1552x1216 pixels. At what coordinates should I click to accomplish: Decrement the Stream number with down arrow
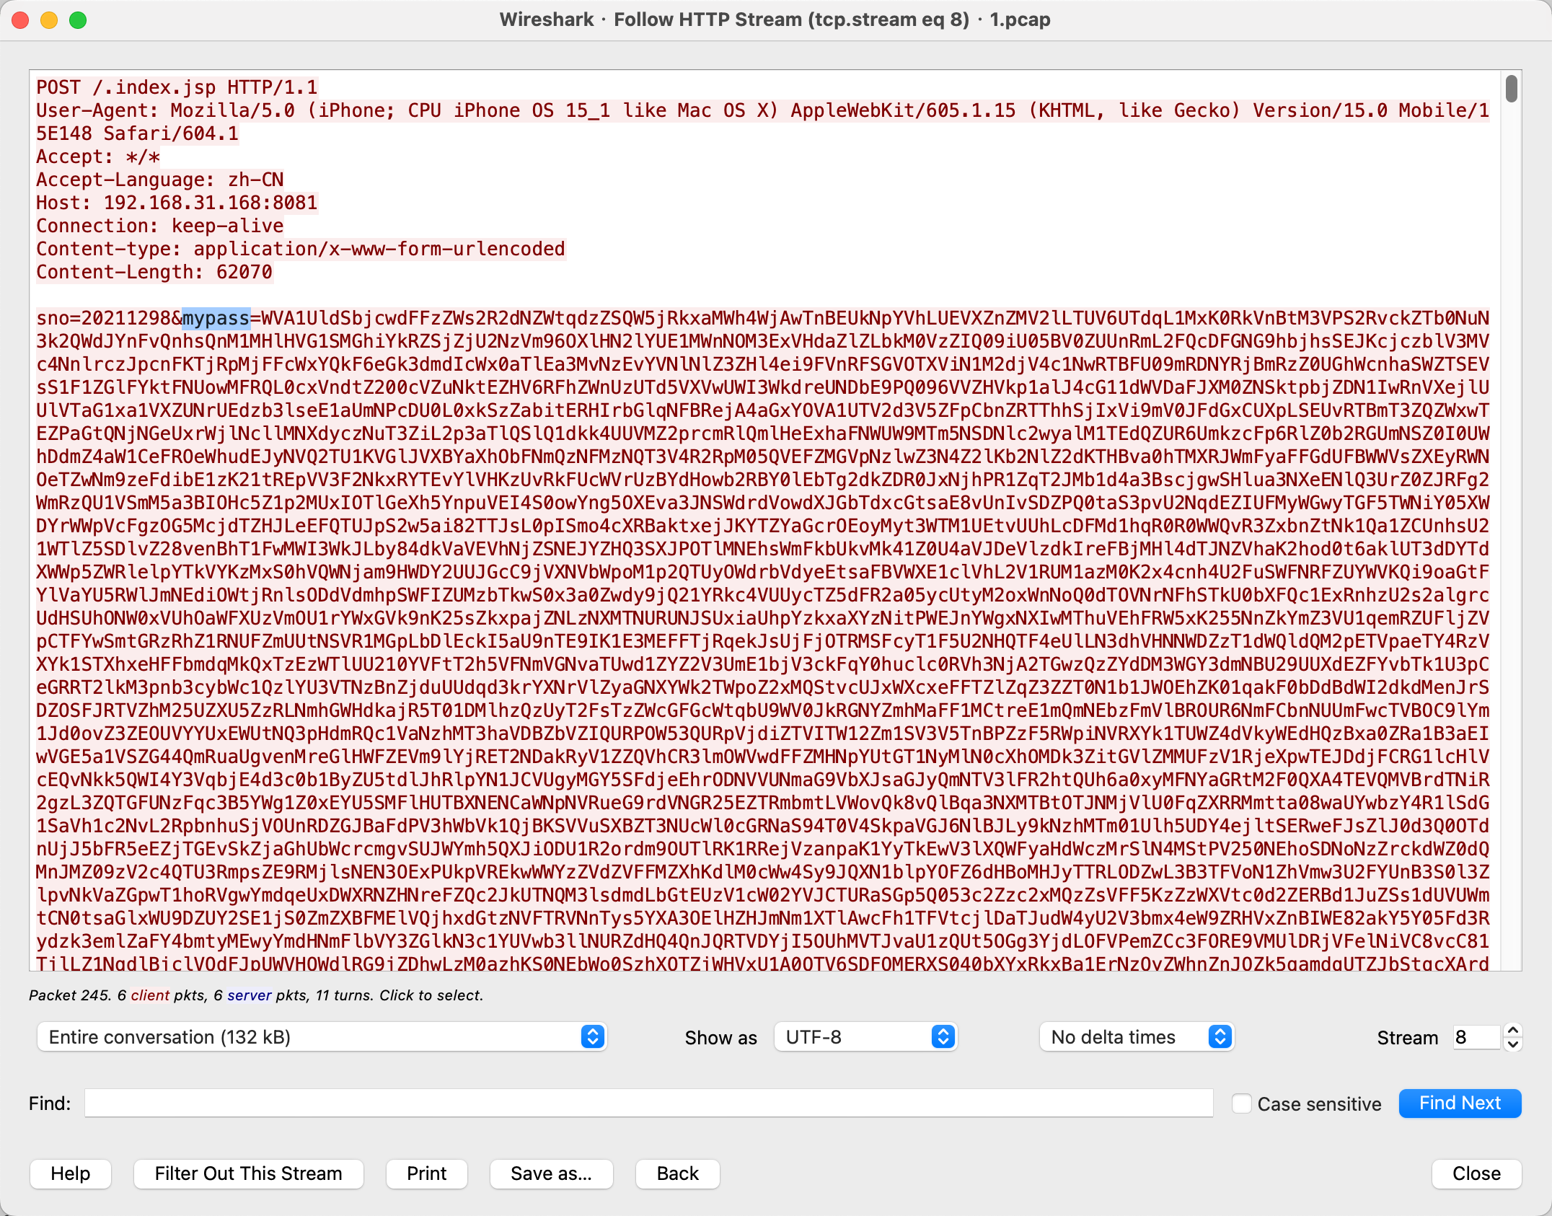click(1513, 1044)
